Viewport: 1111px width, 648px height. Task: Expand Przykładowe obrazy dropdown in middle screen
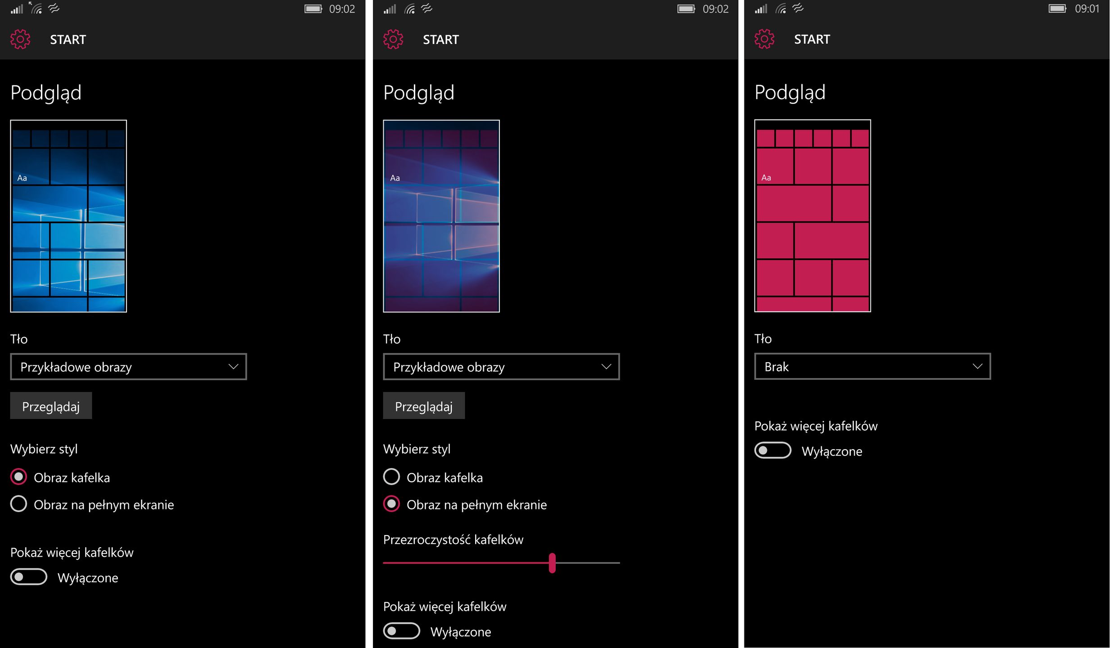[x=501, y=367]
